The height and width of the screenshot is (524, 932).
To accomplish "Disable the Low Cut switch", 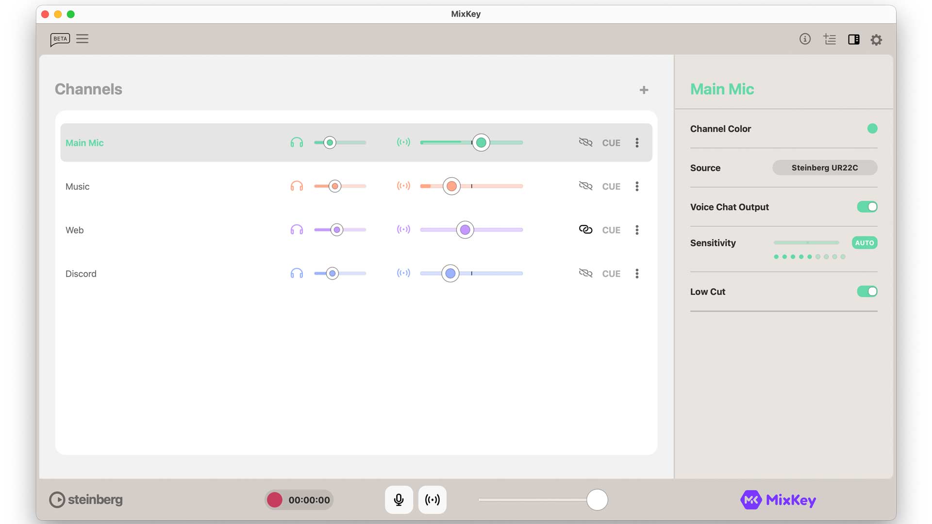I will [x=867, y=292].
